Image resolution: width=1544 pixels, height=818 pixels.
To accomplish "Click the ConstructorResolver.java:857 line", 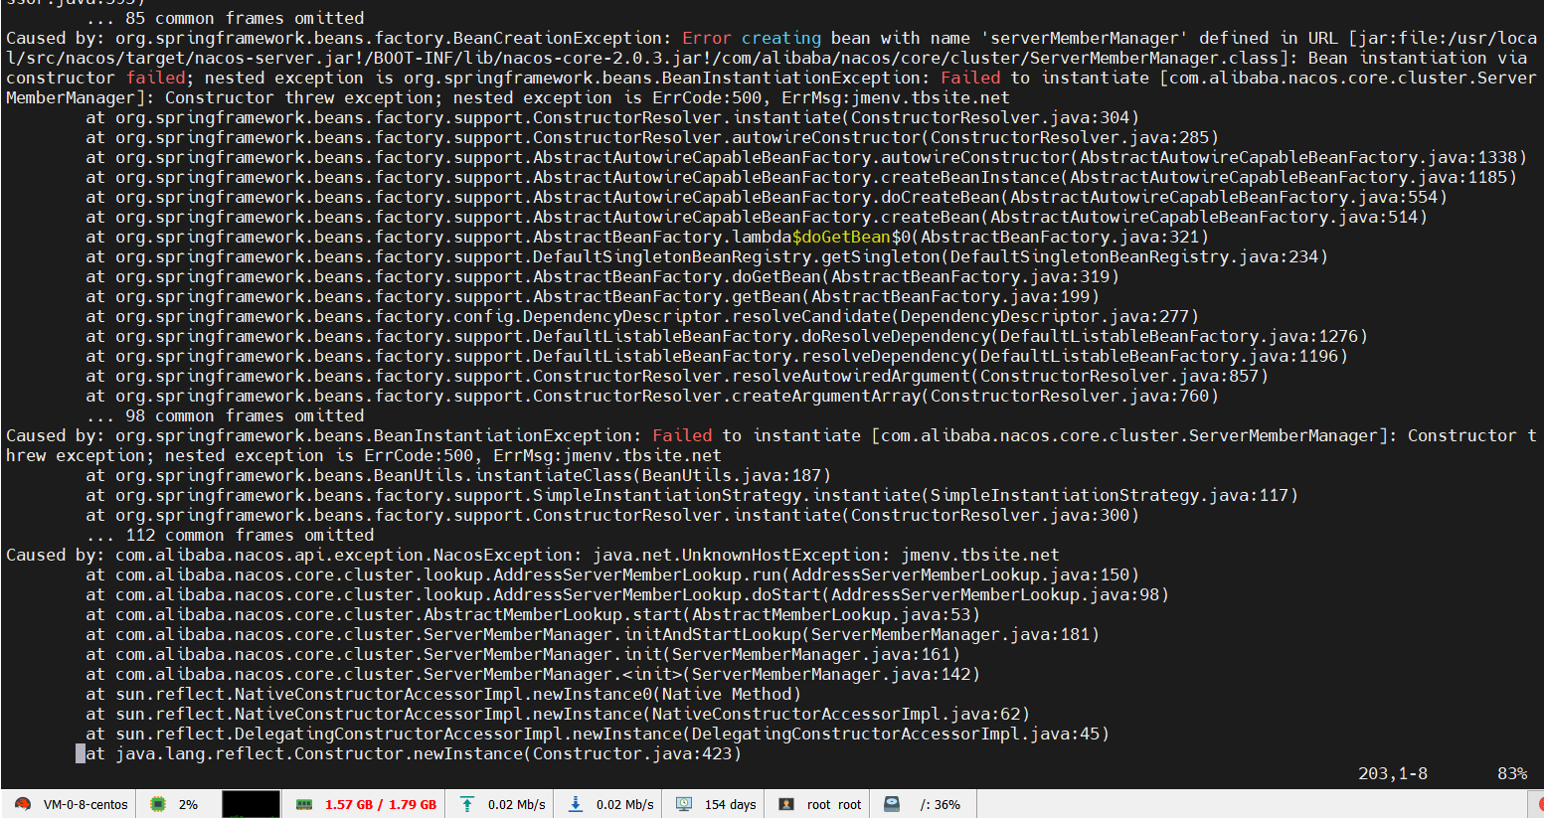I will tap(677, 376).
